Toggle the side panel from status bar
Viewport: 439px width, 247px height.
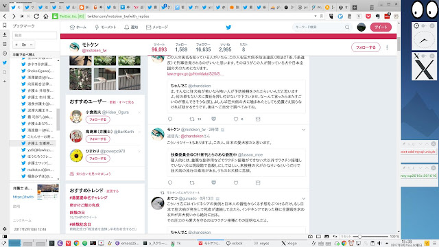click(5, 237)
